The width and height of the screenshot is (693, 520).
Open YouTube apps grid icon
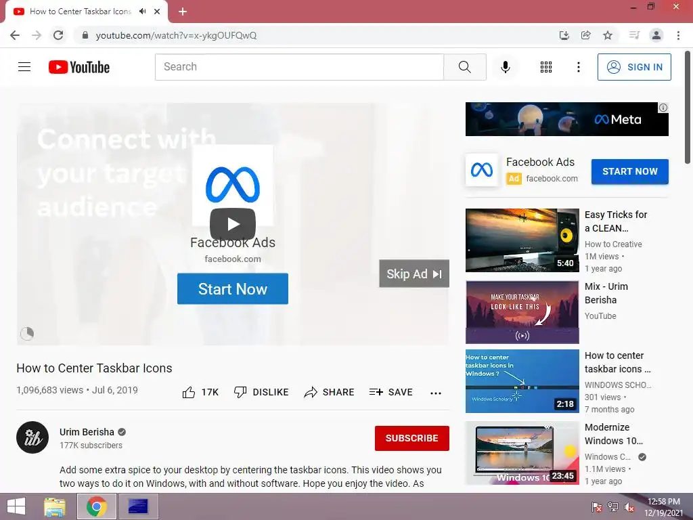[x=546, y=67]
